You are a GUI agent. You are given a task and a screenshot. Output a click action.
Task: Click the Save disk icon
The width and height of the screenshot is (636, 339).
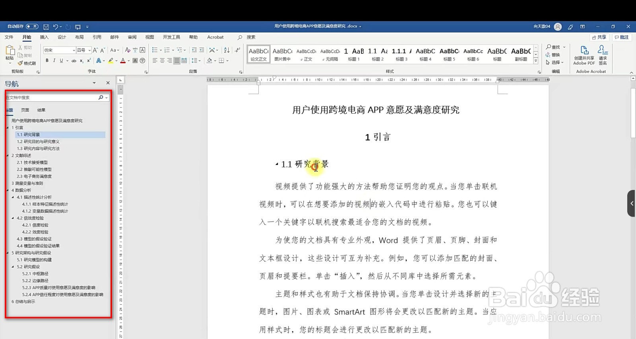click(46, 27)
